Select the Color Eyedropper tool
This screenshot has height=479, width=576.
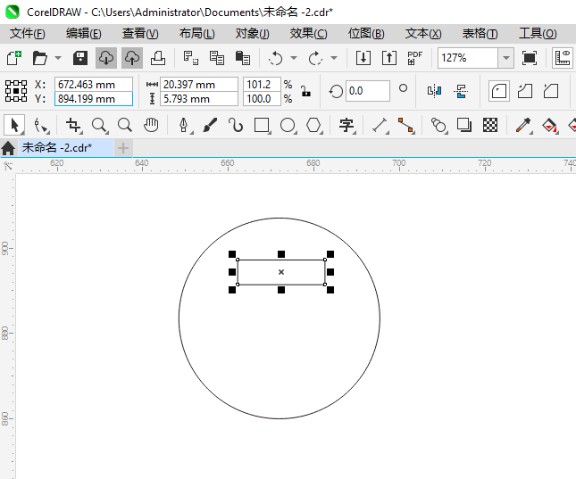[x=523, y=125]
